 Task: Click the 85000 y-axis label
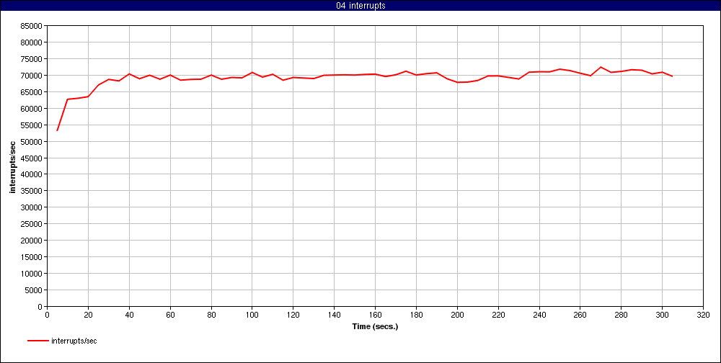(x=32, y=26)
